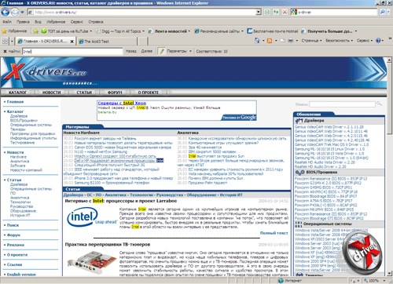
Task: Click the Intel Leap ahead logo image
Action: (92, 217)
